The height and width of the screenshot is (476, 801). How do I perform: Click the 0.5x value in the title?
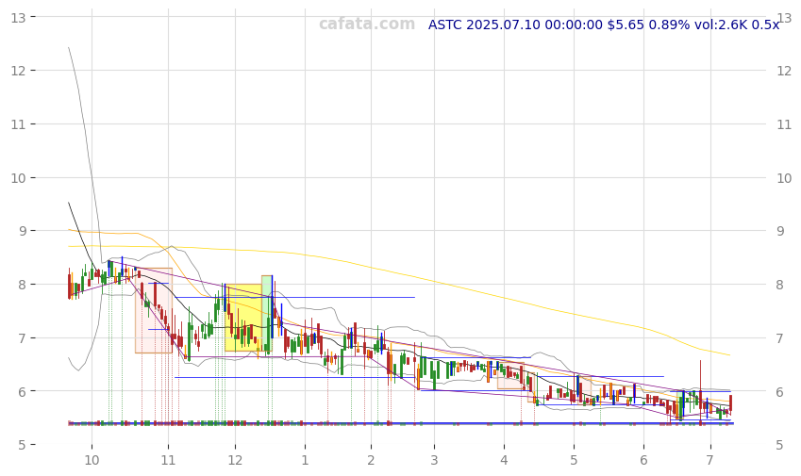tap(765, 25)
